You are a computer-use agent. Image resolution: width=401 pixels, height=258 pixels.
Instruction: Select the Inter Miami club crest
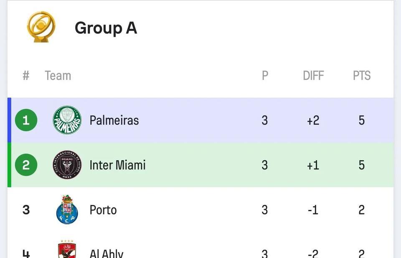click(67, 165)
